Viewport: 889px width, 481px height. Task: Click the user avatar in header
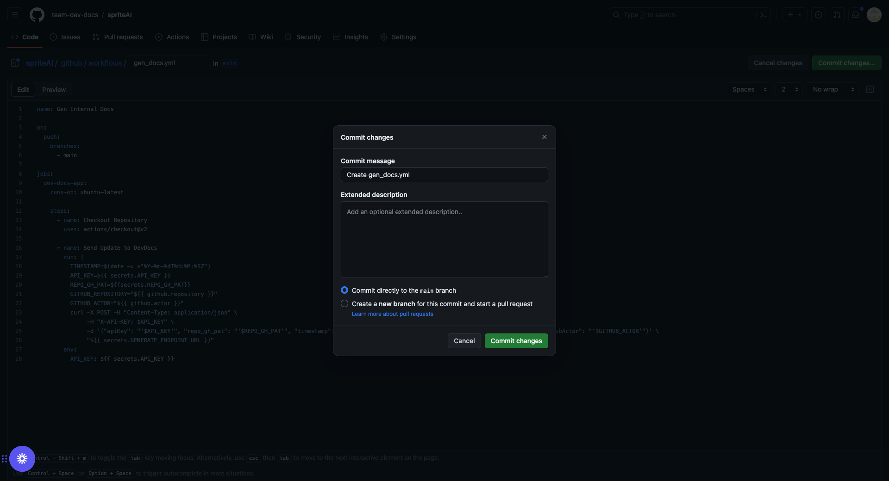coord(874,15)
